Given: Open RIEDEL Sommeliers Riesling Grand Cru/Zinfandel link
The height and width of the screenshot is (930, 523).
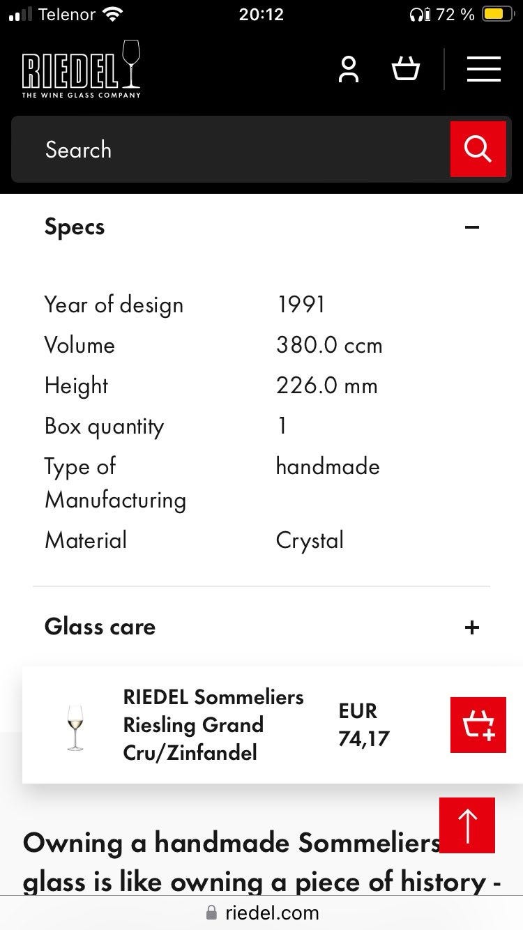Looking at the screenshot, I should [213, 725].
